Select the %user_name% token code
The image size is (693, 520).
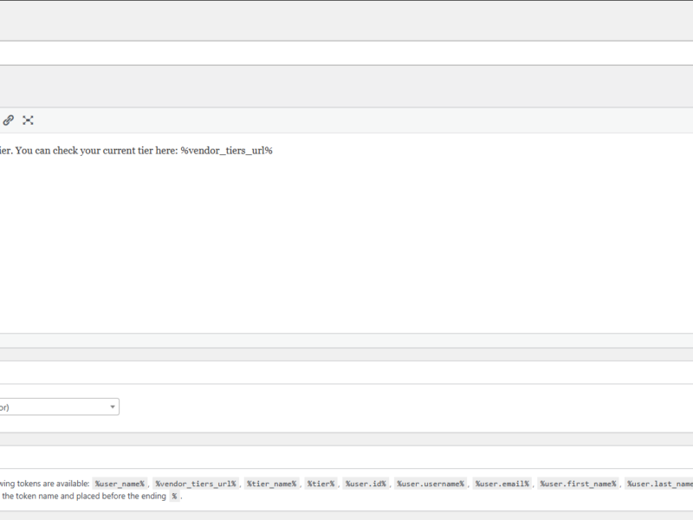[120, 484]
